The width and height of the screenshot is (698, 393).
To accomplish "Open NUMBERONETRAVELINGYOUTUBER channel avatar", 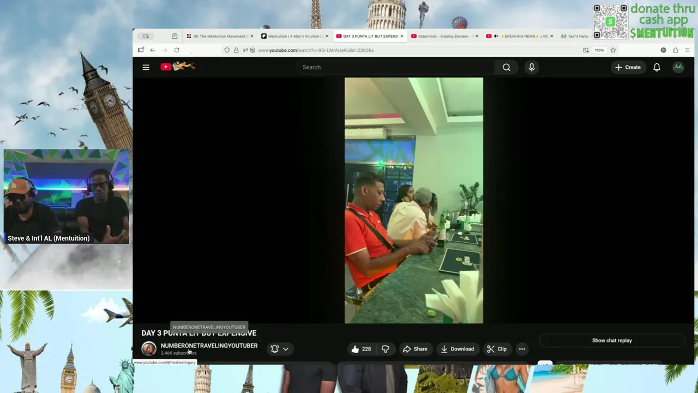I will coord(149,349).
